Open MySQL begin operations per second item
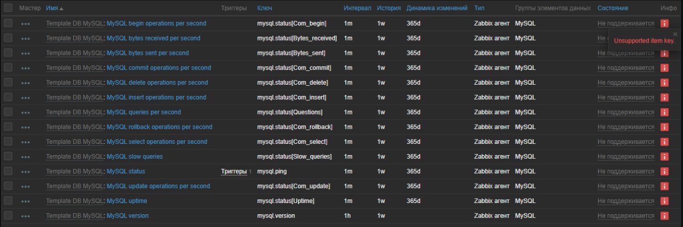The height and width of the screenshot is (227, 683). tap(156, 23)
